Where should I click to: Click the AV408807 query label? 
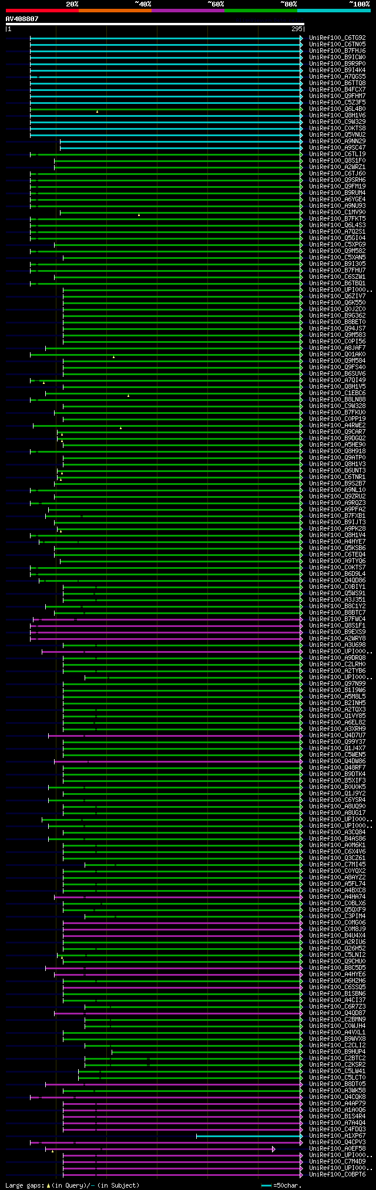(x=22, y=19)
